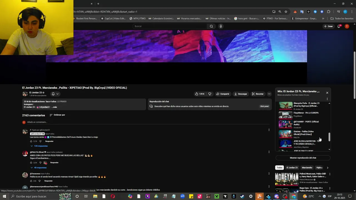This screenshot has height=200, width=356.
Task: Open Steam from the Windows taskbar
Action: (x=242, y=196)
